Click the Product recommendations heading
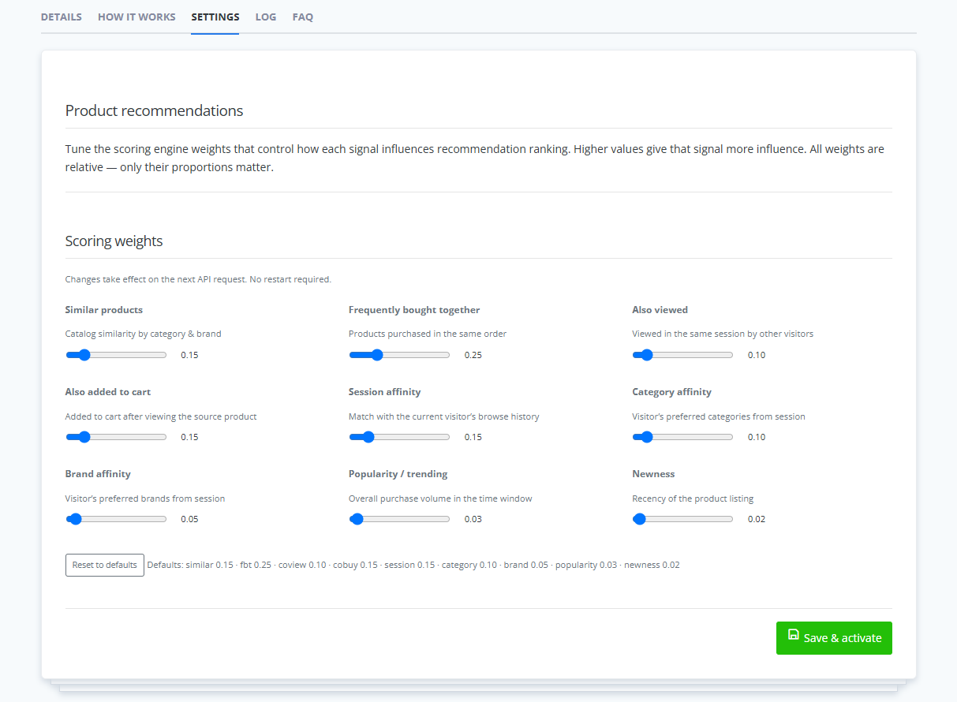957x702 pixels. coord(154,110)
